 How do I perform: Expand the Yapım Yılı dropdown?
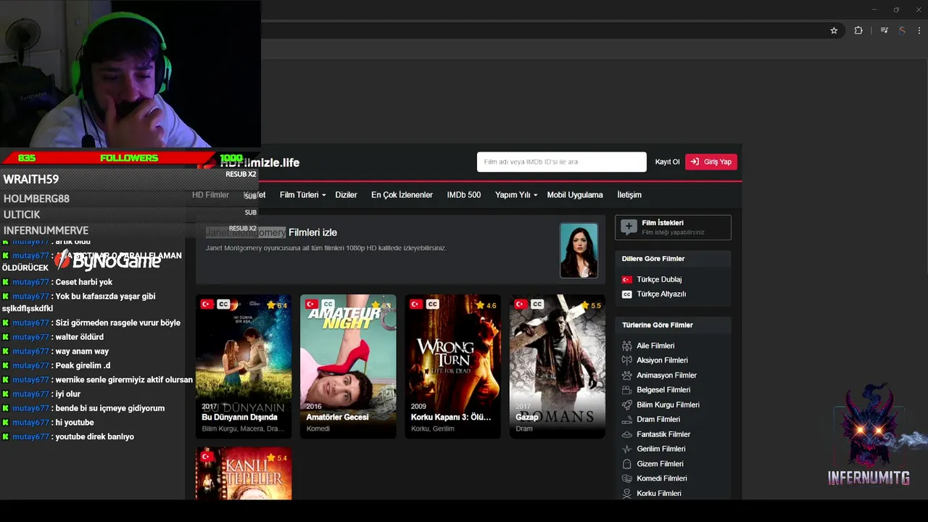click(516, 195)
